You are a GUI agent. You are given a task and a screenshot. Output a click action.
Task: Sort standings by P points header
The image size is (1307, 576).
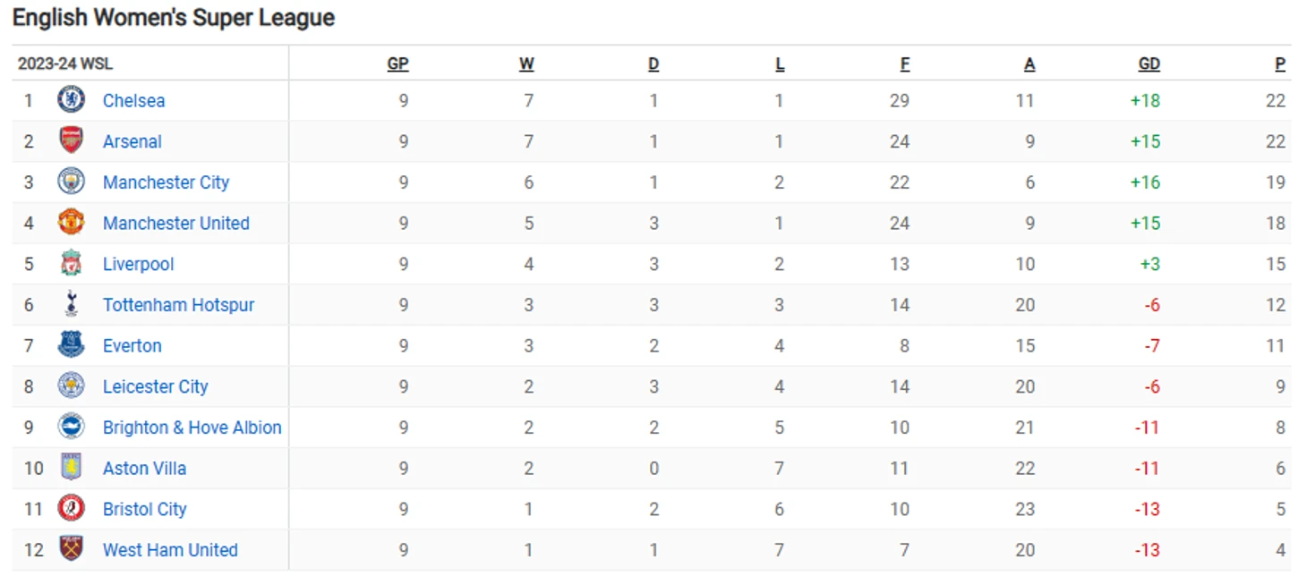coord(1280,64)
